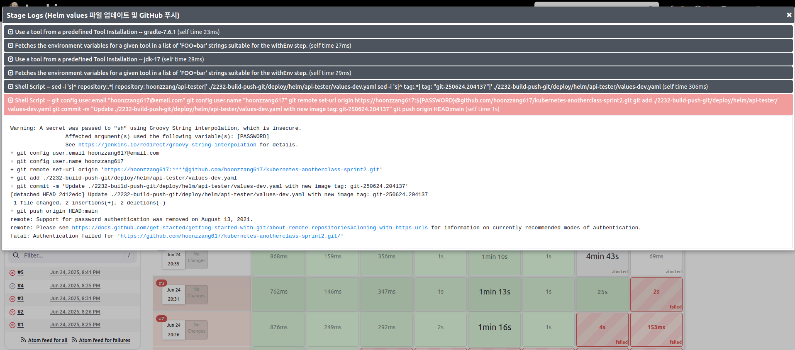Click the failed status icon for build #3
Screen dimensions: 795x350
coord(12,299)
